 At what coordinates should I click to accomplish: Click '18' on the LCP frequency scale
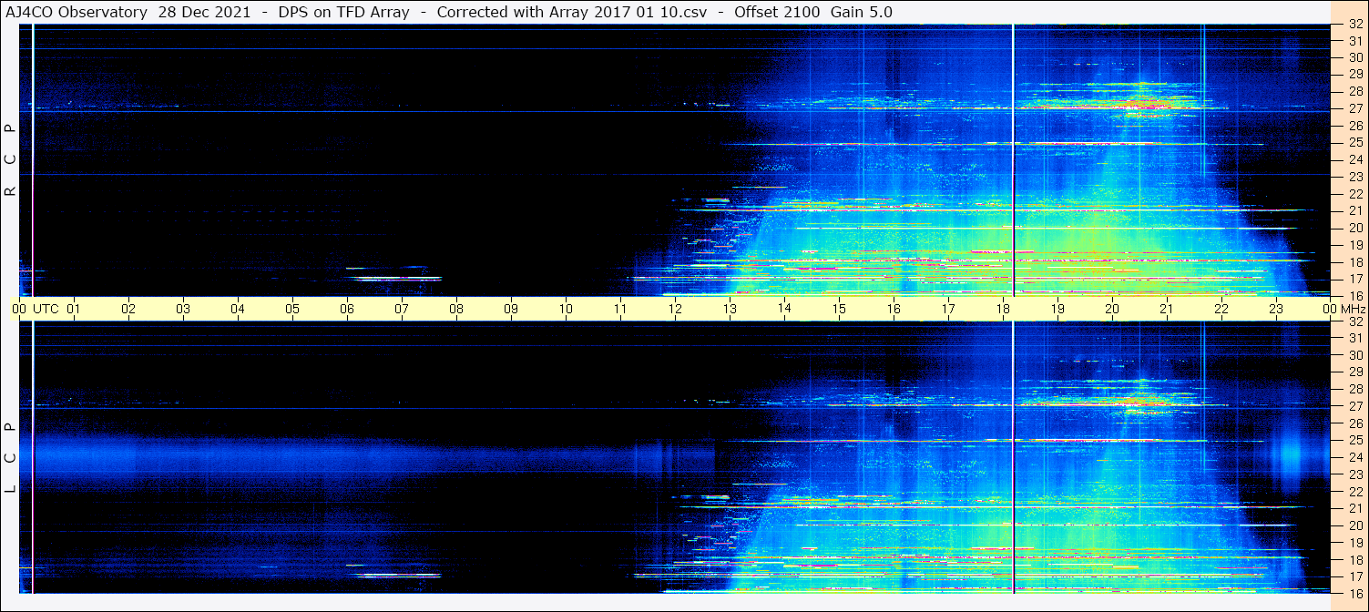[x=1354, y=560]
